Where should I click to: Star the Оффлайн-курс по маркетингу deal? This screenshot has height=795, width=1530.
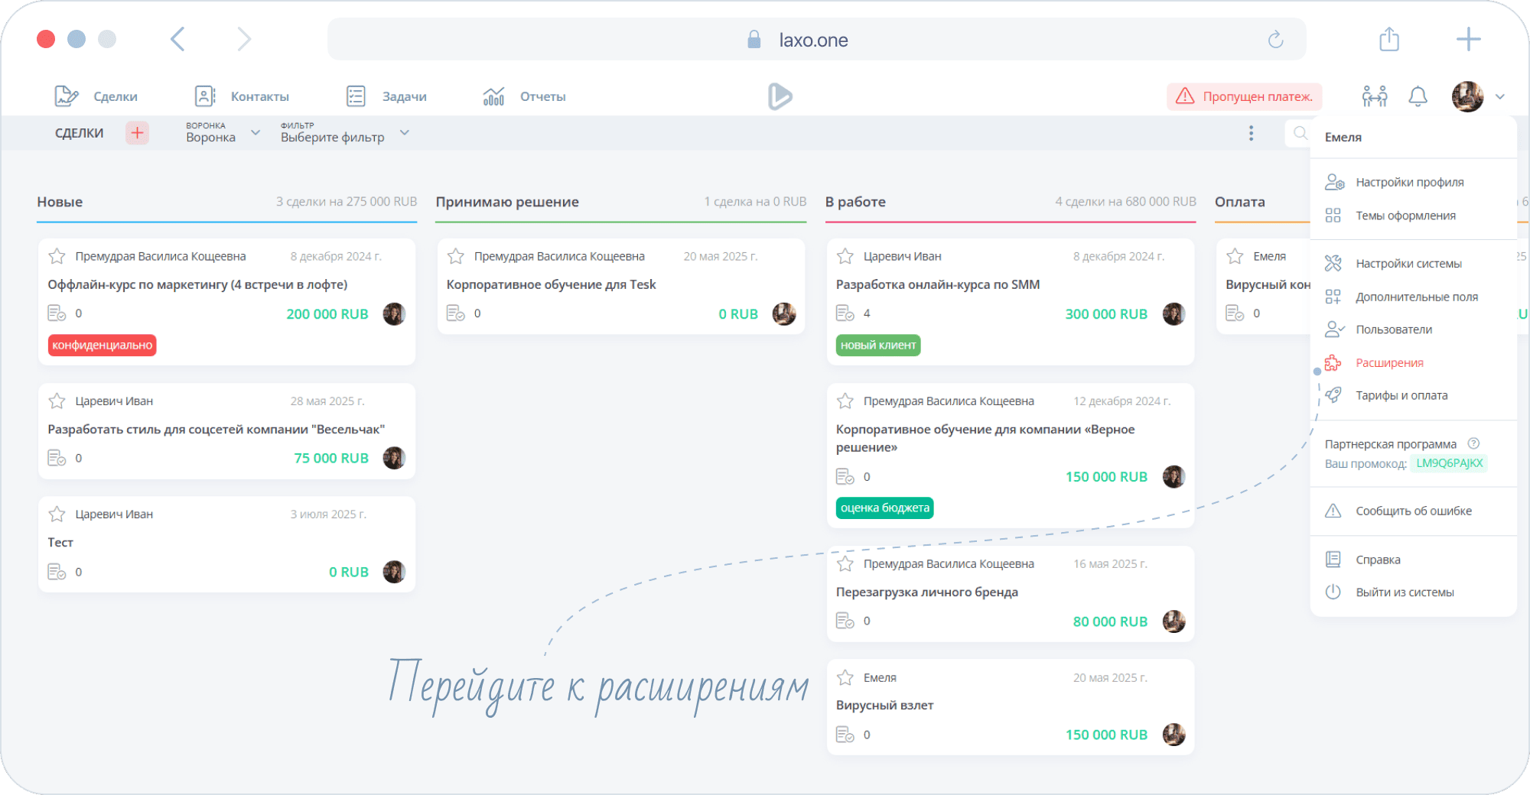pos(57,256)
